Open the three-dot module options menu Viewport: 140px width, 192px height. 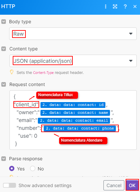106,6
